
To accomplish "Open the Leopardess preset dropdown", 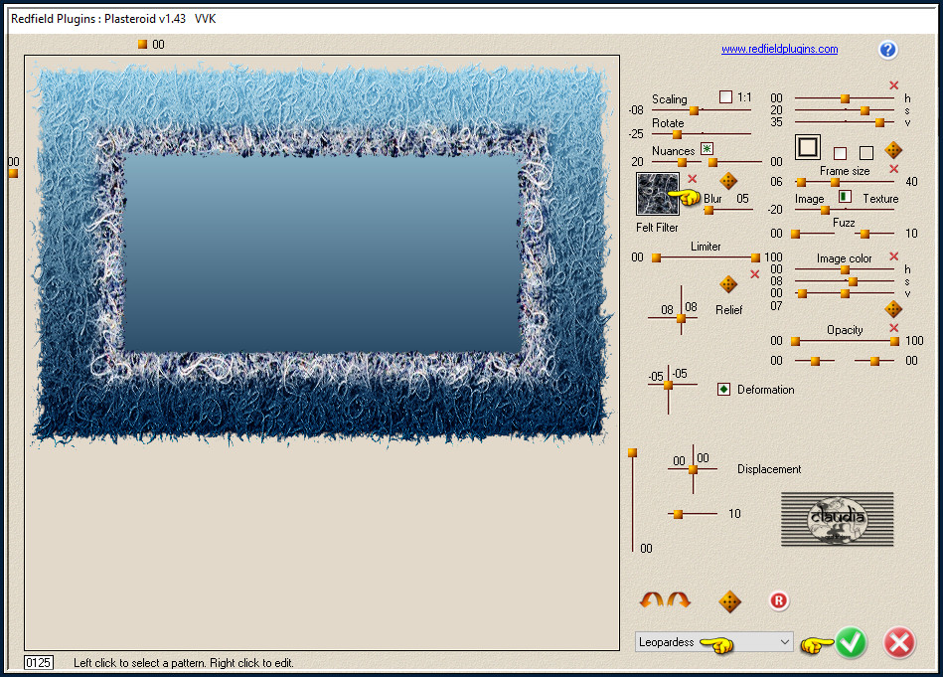I will click(x=713, y=642).
